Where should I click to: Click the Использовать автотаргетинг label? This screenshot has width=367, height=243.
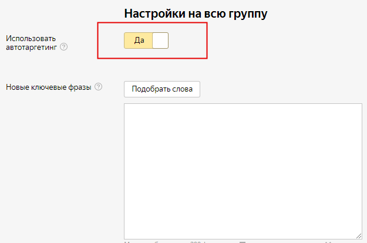pyautogui.click(x=31, y=42)
